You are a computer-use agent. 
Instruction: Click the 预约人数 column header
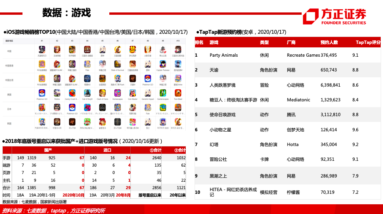(329, 42)
